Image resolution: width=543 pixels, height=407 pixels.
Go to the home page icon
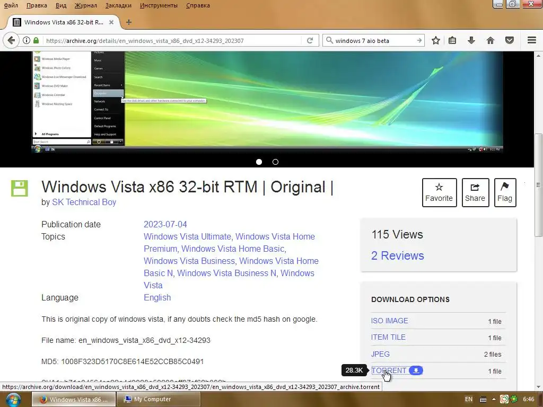click(x=491, y=40)
